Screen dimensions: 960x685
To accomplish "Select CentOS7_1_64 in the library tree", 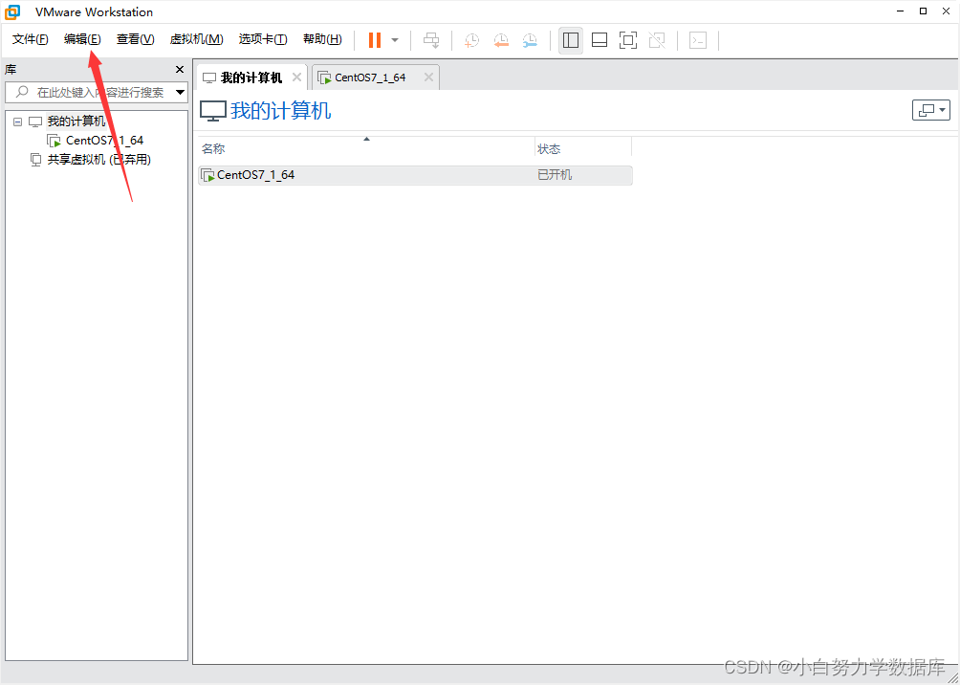I will [104, 141].
